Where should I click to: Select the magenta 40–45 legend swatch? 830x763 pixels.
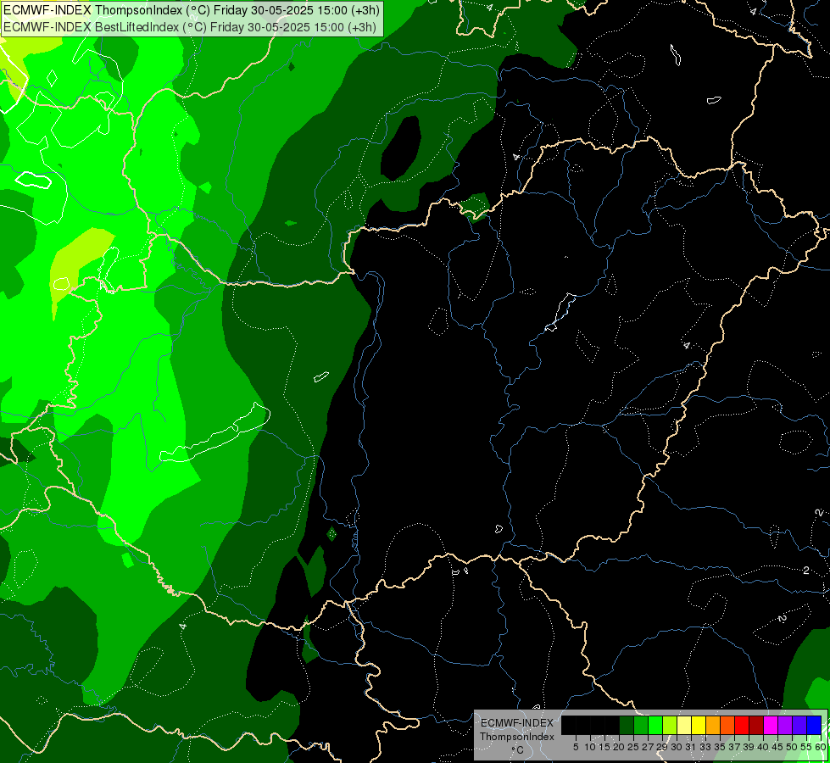(x=771, y=726)
